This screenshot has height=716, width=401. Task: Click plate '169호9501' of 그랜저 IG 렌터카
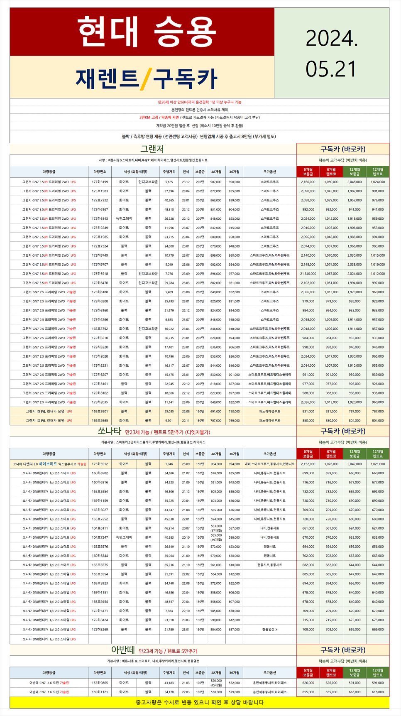(x=100, y=411)
